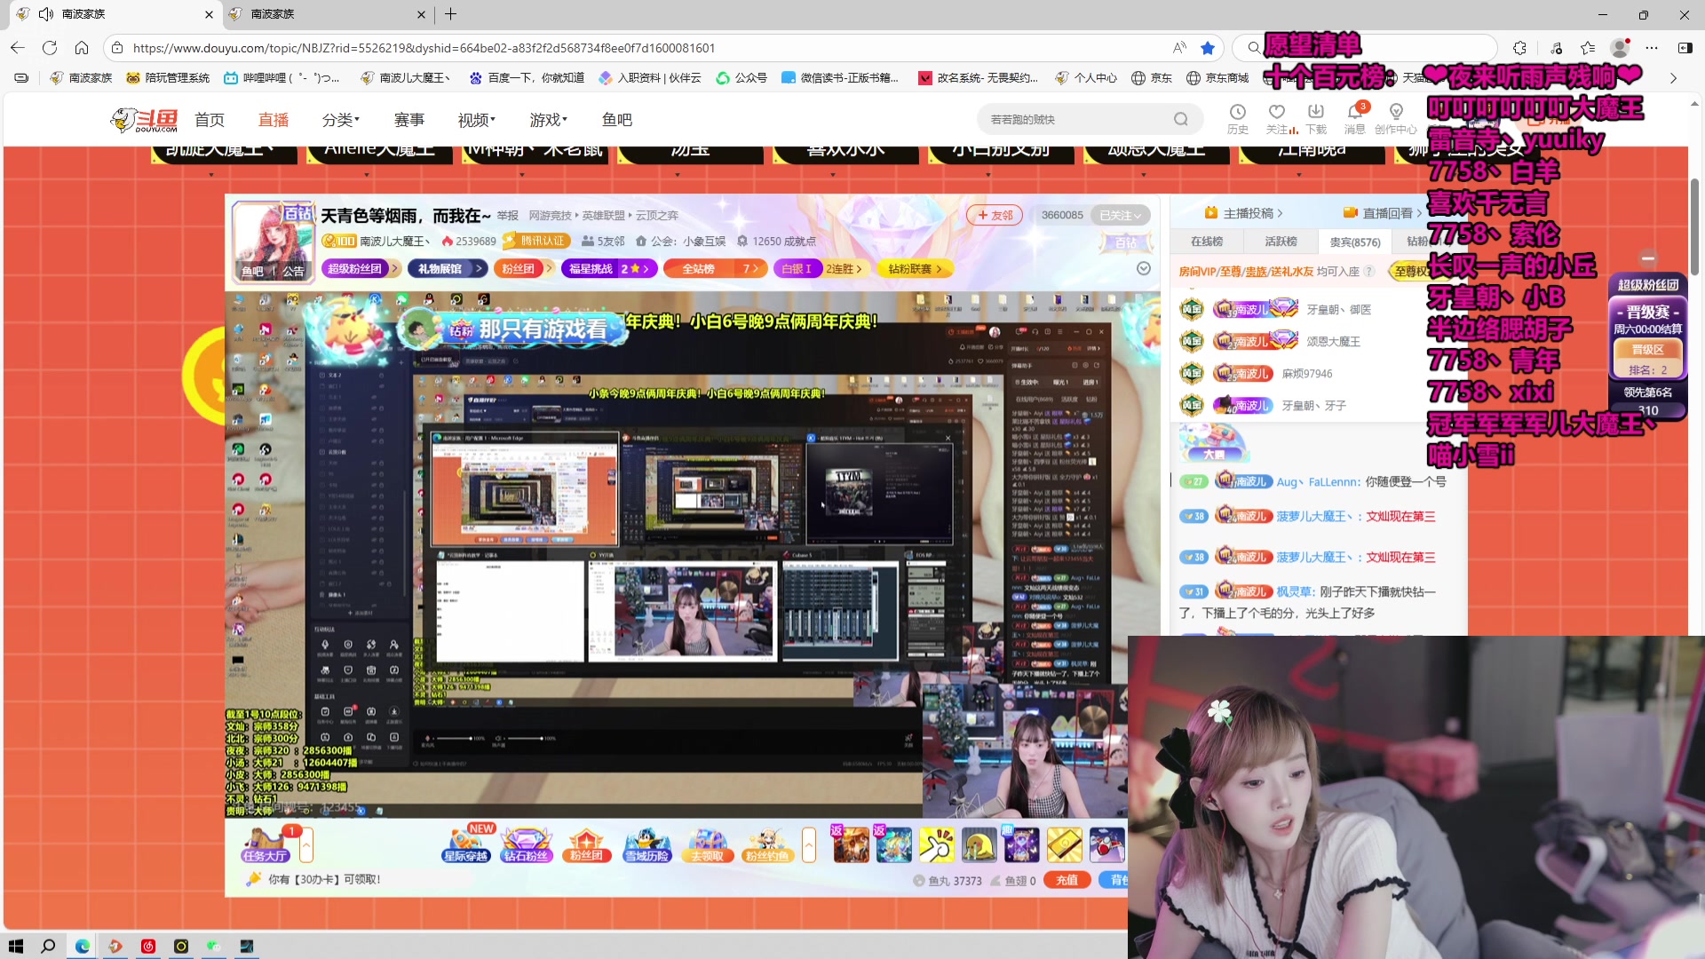Open 粉丝团 badge icon in activity bar
This screenshot has width=1705, height=959.
tap(586, 844)
